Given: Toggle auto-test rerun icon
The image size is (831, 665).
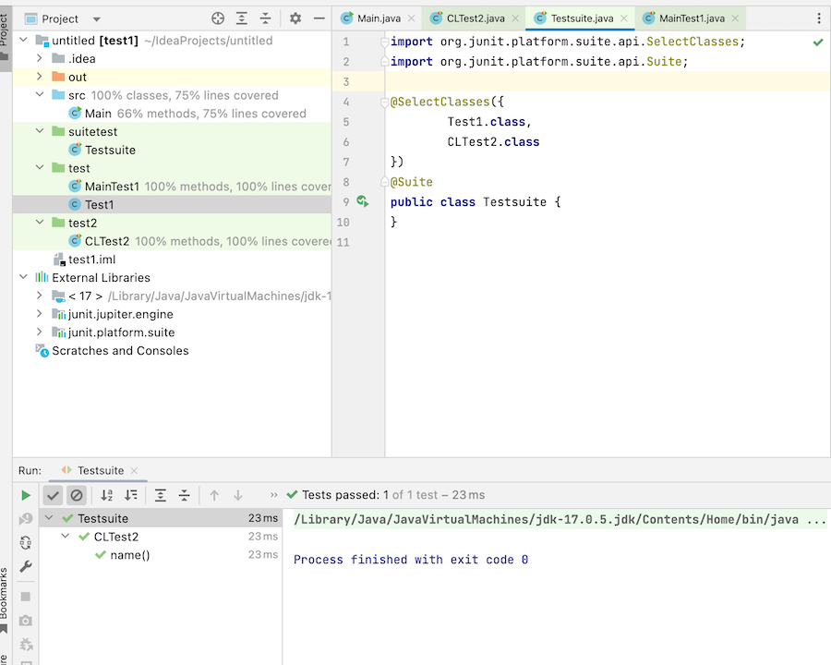Looking at the screenshot, I should [x=26, y=542].
